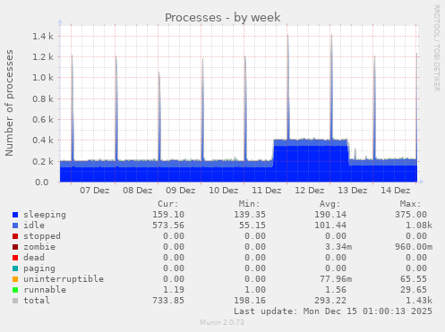Click the zombie legend color swatch
Viewport: 445px width, 332px height.
click(x=15, y=247)
